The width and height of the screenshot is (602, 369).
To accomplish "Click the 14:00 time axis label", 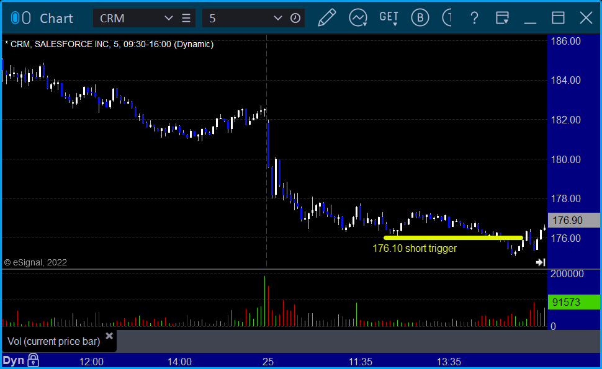I will [x=179, y=362].
